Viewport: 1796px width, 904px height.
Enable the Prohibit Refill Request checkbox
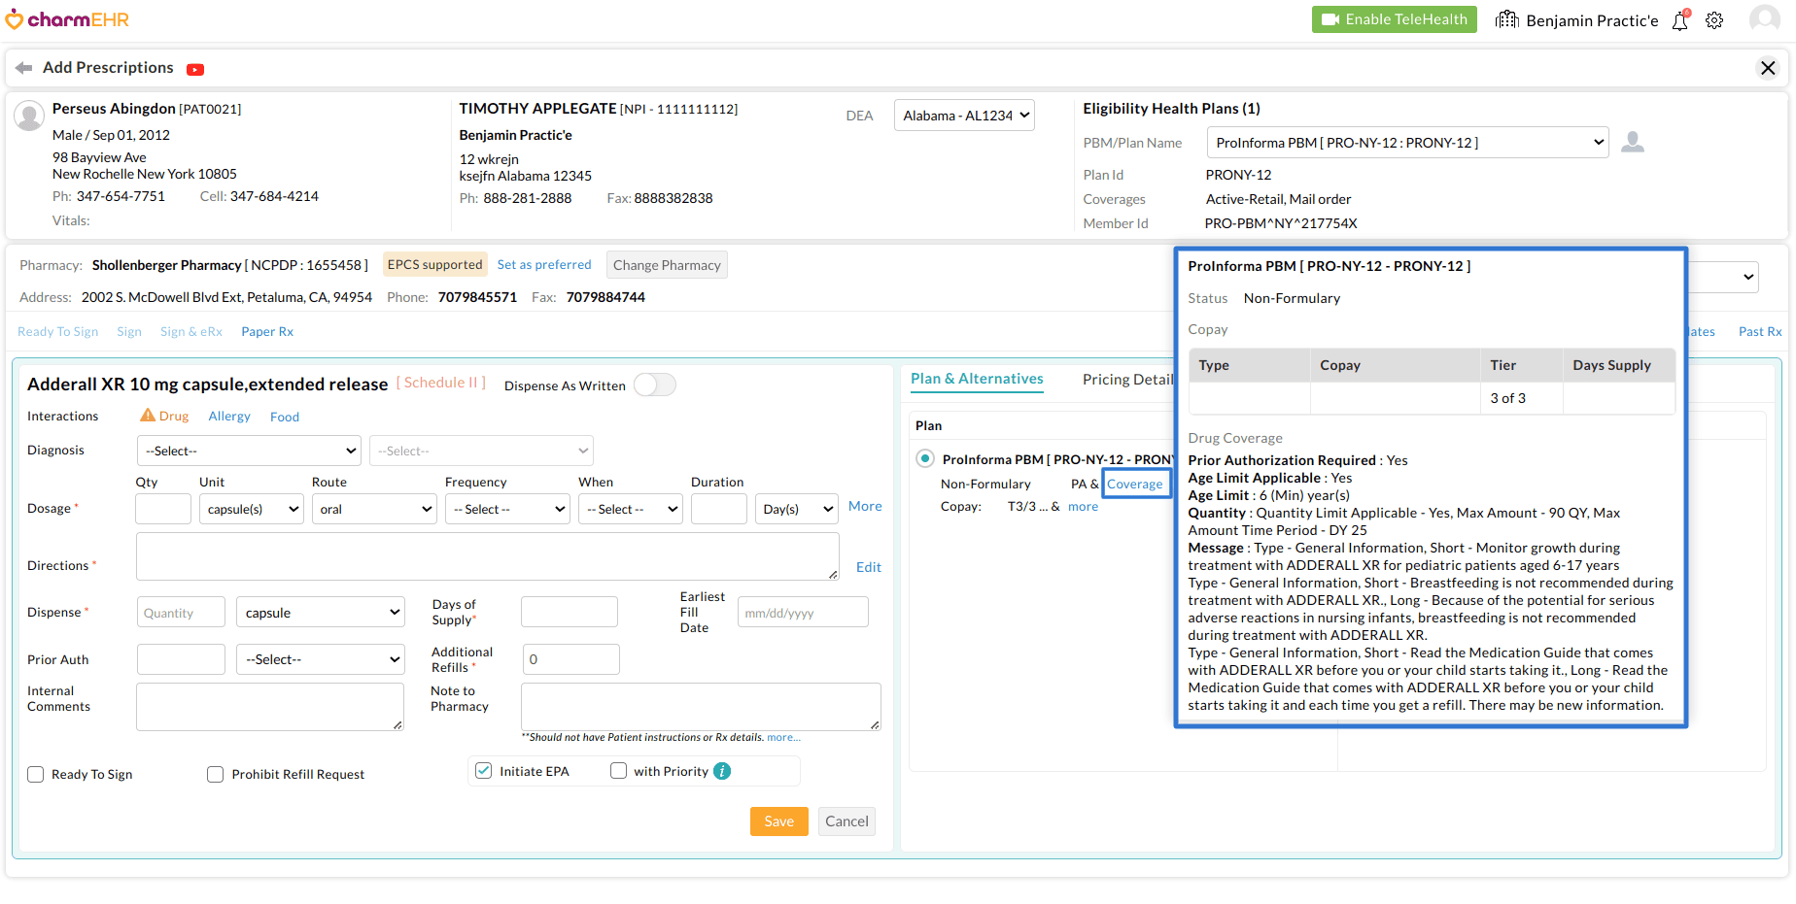click(x=216, y=775)
